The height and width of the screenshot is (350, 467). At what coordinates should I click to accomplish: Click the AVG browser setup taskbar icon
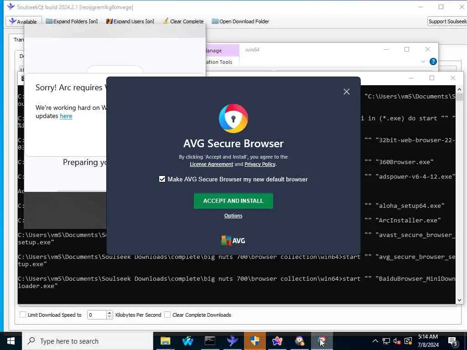tap(322, 341)
